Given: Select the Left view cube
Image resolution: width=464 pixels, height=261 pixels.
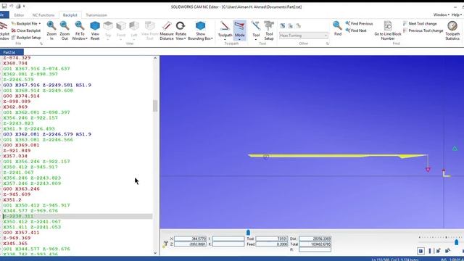Looking at the screenshot, I should point(134,26).
